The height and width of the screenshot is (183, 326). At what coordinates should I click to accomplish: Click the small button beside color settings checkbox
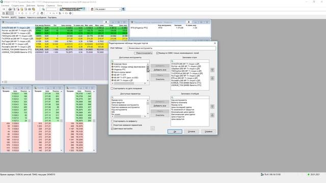tap(153, 129)
